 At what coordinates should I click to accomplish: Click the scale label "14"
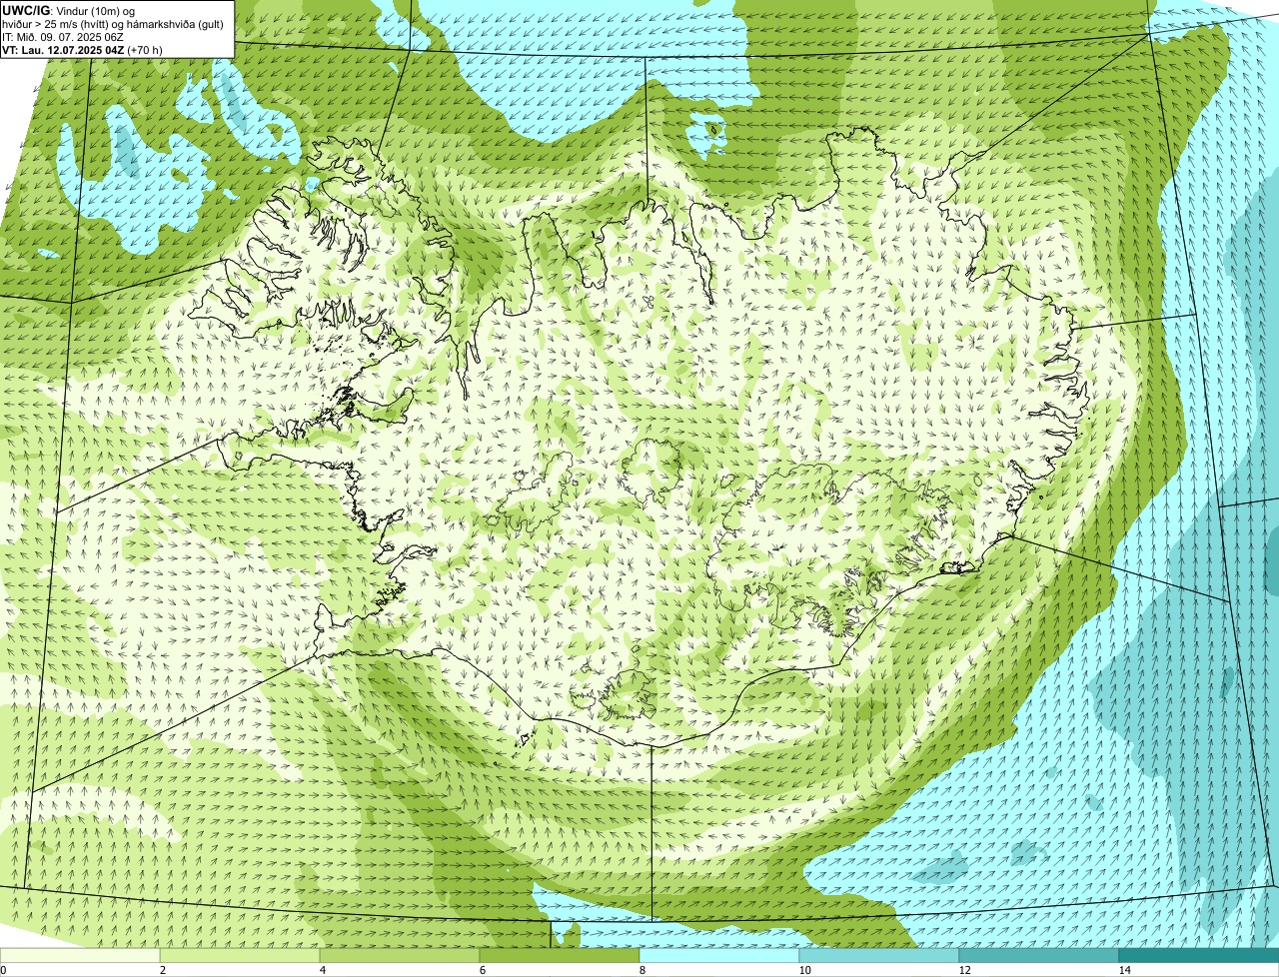pyautogui.click(x=1124, y=970)
